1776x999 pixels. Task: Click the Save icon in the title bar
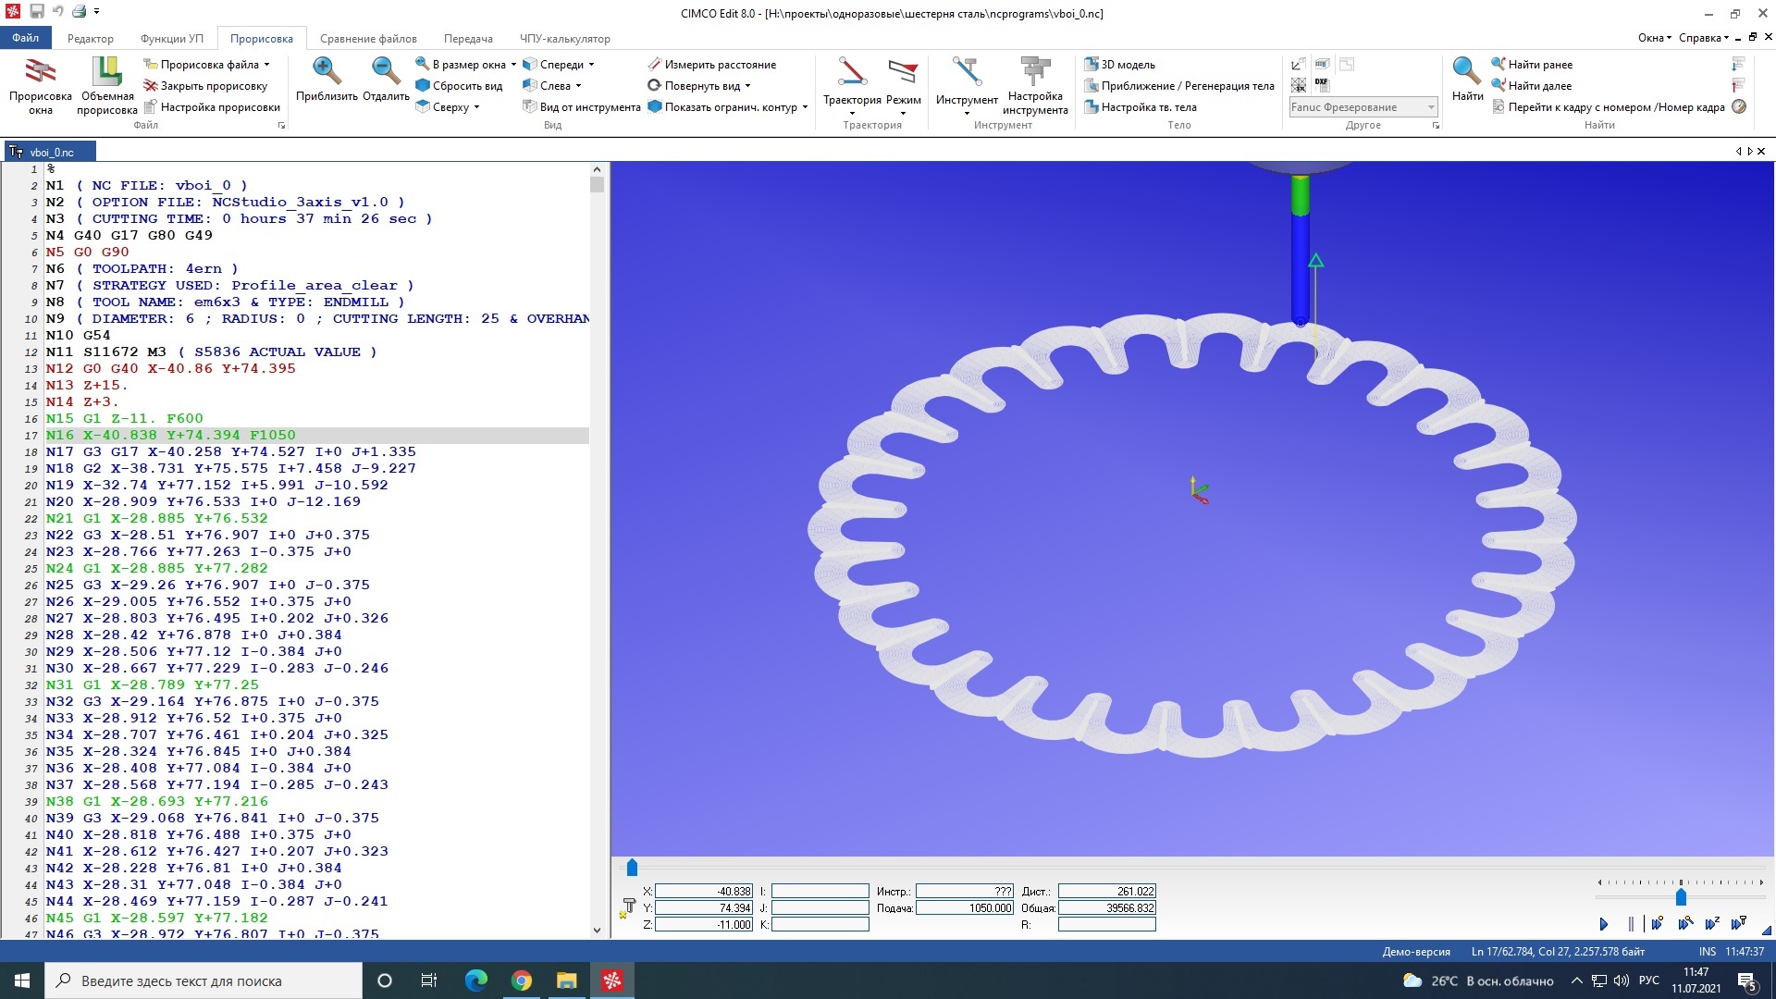point(37,12)
